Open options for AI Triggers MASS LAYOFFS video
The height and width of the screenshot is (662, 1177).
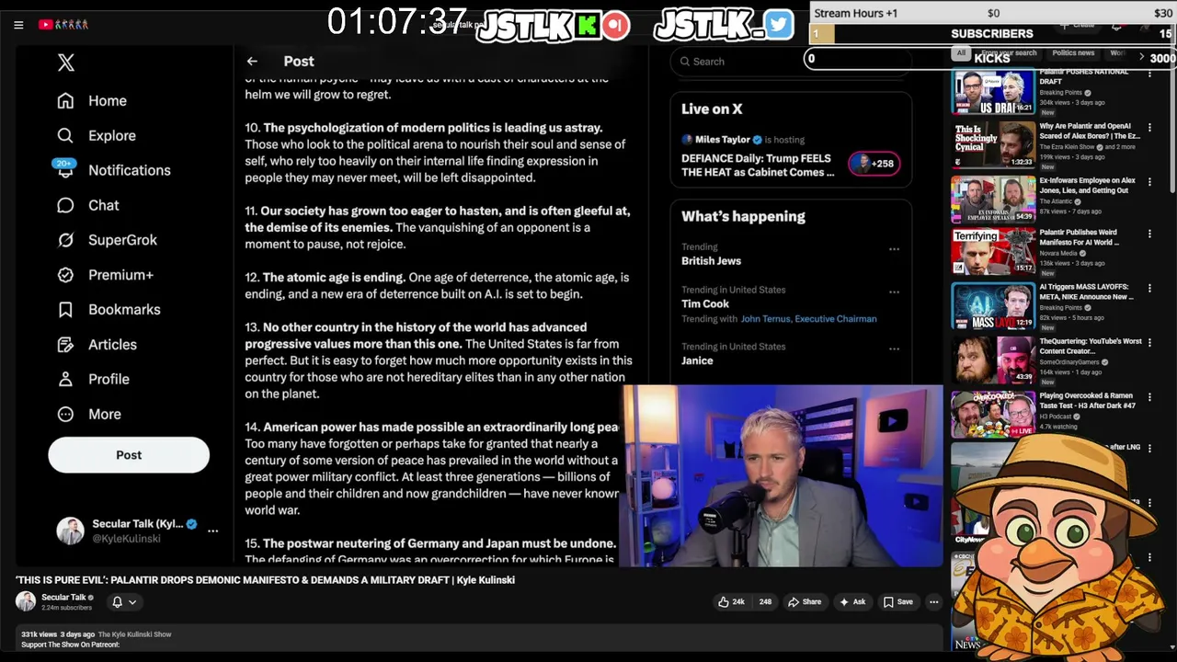(1149, 289)
